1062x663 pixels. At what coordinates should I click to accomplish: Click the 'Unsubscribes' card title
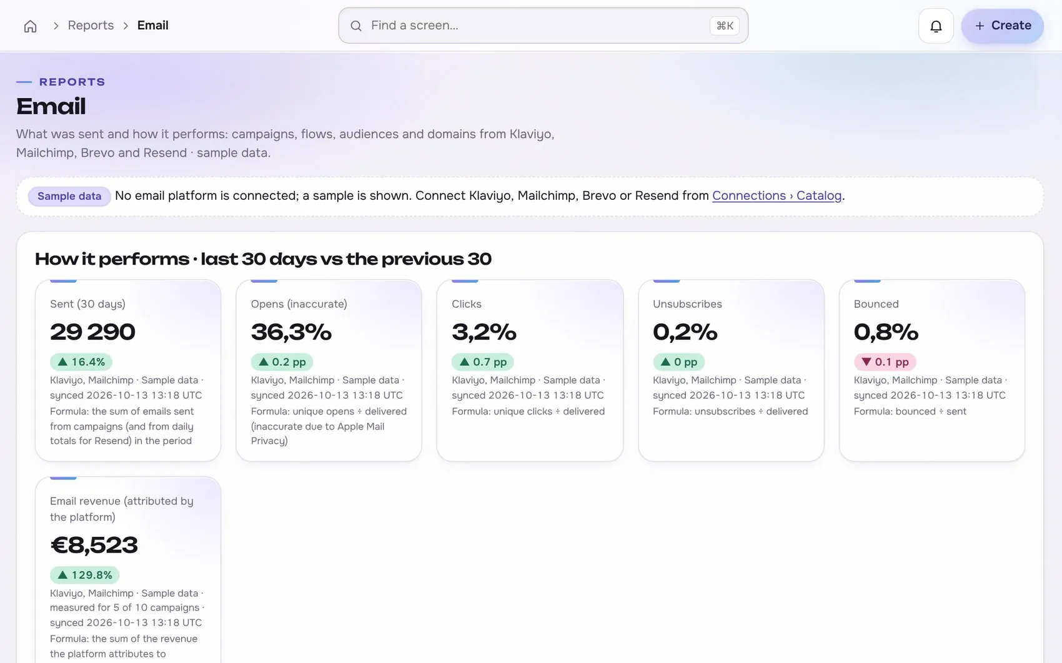[687, 304]
